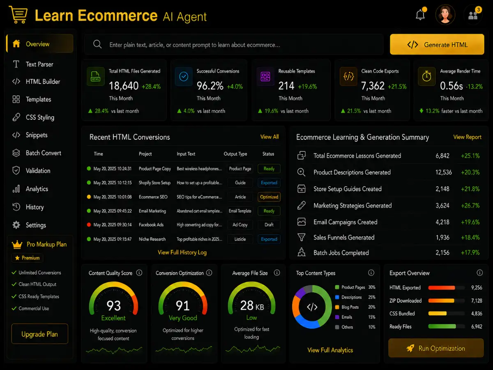Click the Ready Files progress bar
The width and height of the screenshot is (493, 370).
point(447,326)
